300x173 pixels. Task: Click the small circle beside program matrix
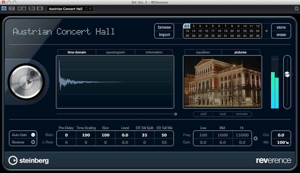click(x=266, y=31)
